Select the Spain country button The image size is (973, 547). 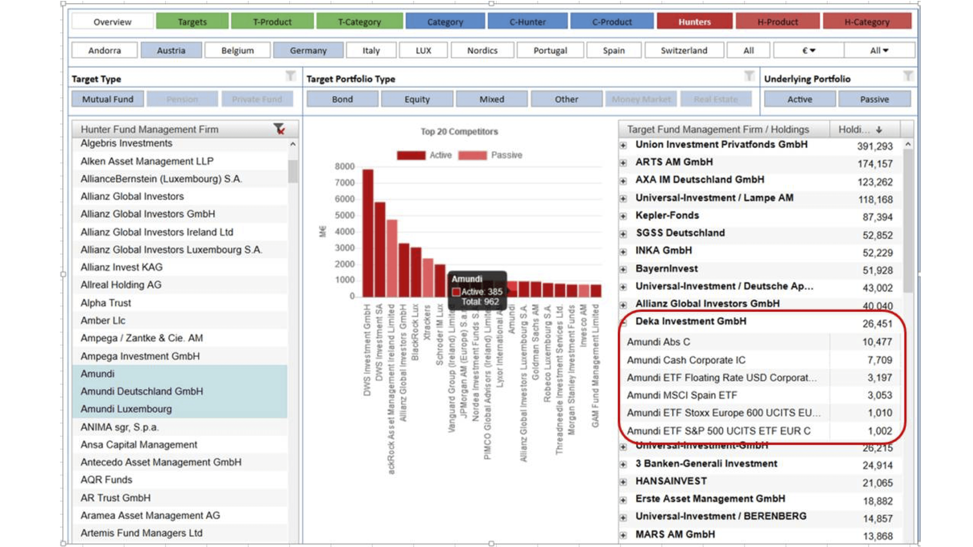614,50
